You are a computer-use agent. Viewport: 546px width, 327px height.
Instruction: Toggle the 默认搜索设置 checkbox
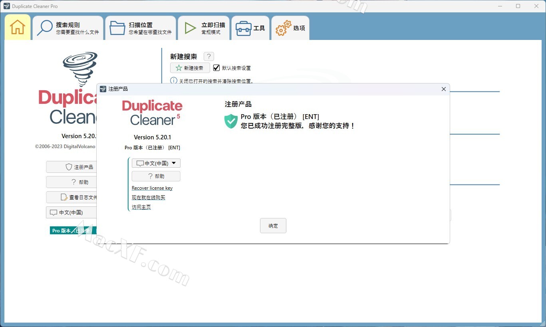216,68
